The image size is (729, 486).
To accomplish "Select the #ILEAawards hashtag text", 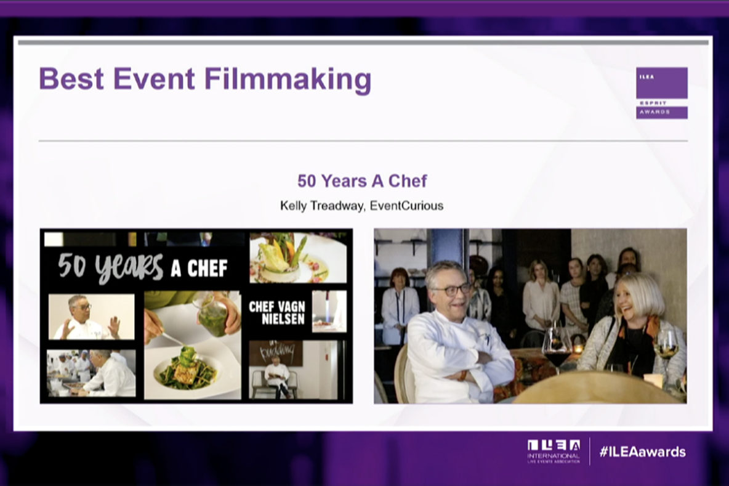I will point(642,452).
